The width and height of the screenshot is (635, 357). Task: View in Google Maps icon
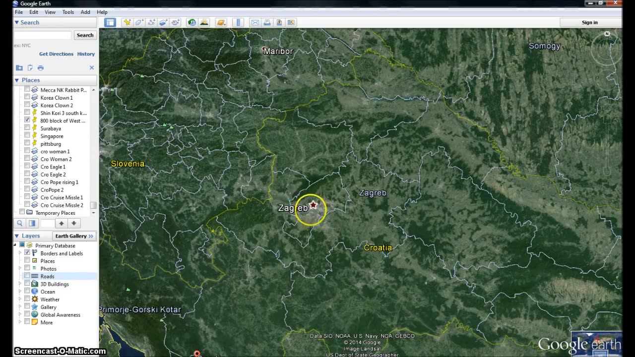click(x=291, y=22)
